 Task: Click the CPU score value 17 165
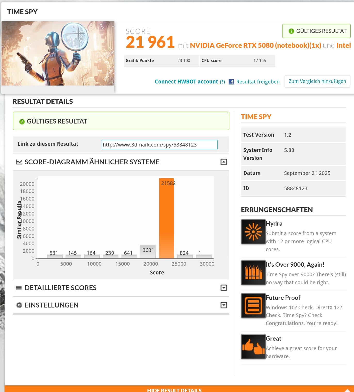coord(260,61)
